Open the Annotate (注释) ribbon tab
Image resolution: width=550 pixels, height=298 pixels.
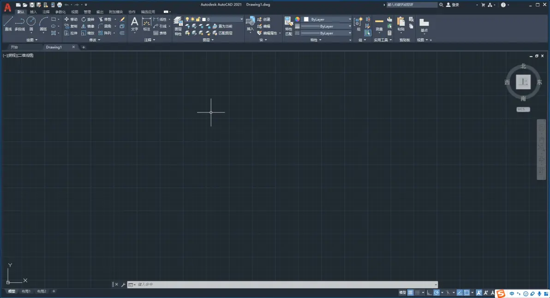point(46,12)
